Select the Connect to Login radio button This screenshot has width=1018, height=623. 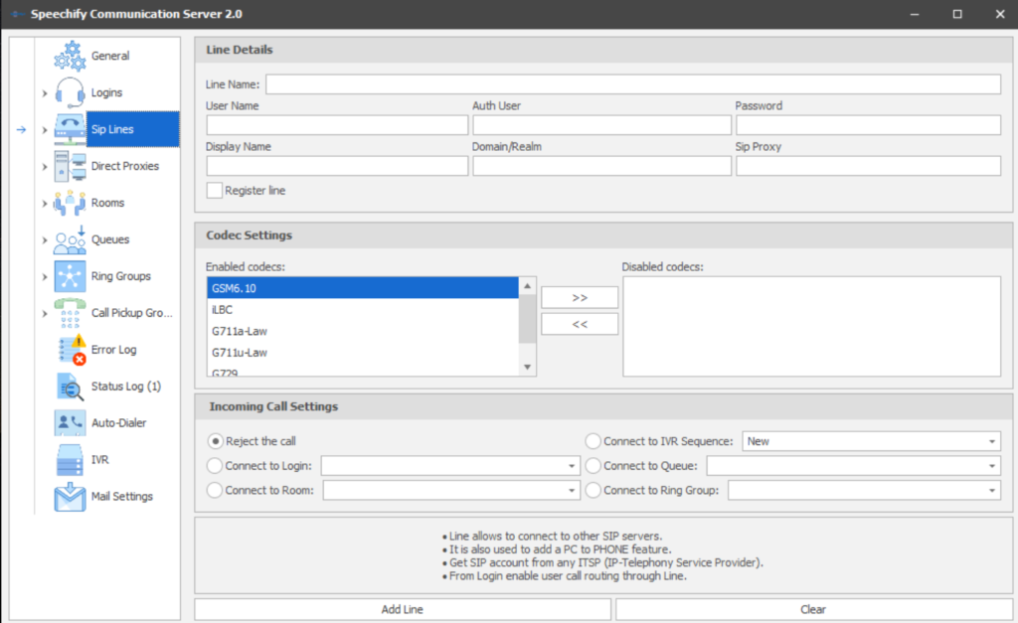click(x=215, y=466)
